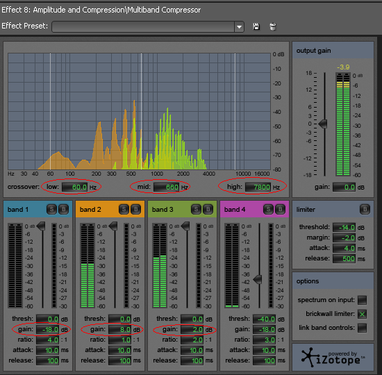Screen dimensions: 382x375
Task: Bypass band 4 with its B button
Action: coord(280,209)
